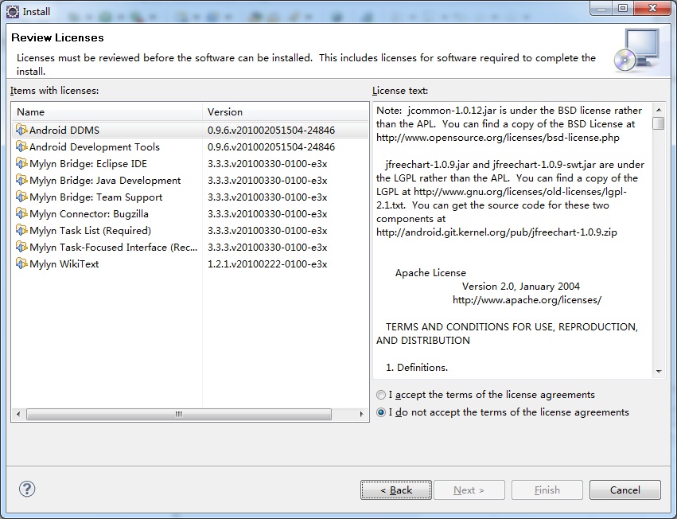The image size is (677, 519).
Task: Click the items list right scroll arrow
Action: 361,414
